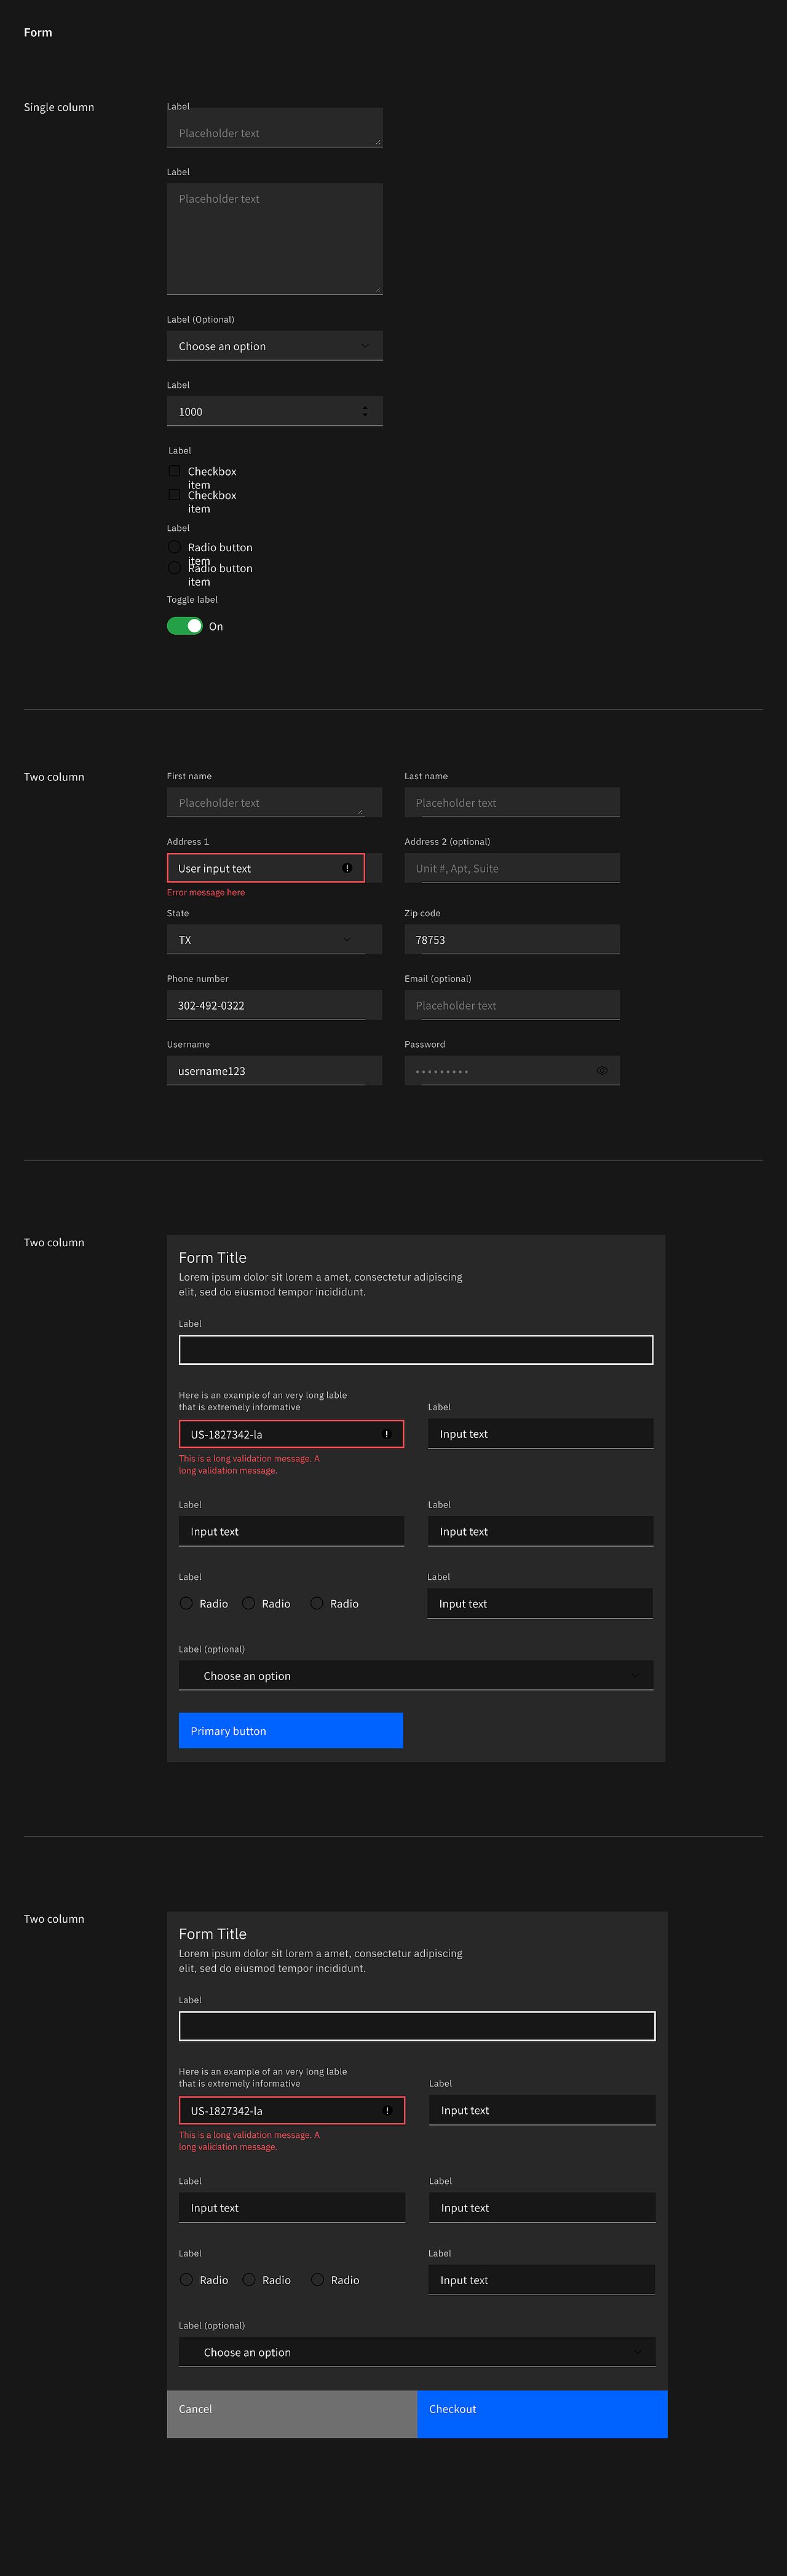
Task: Open the Label (Optional) Choose an option dropdown
Action: pos(274,346)
